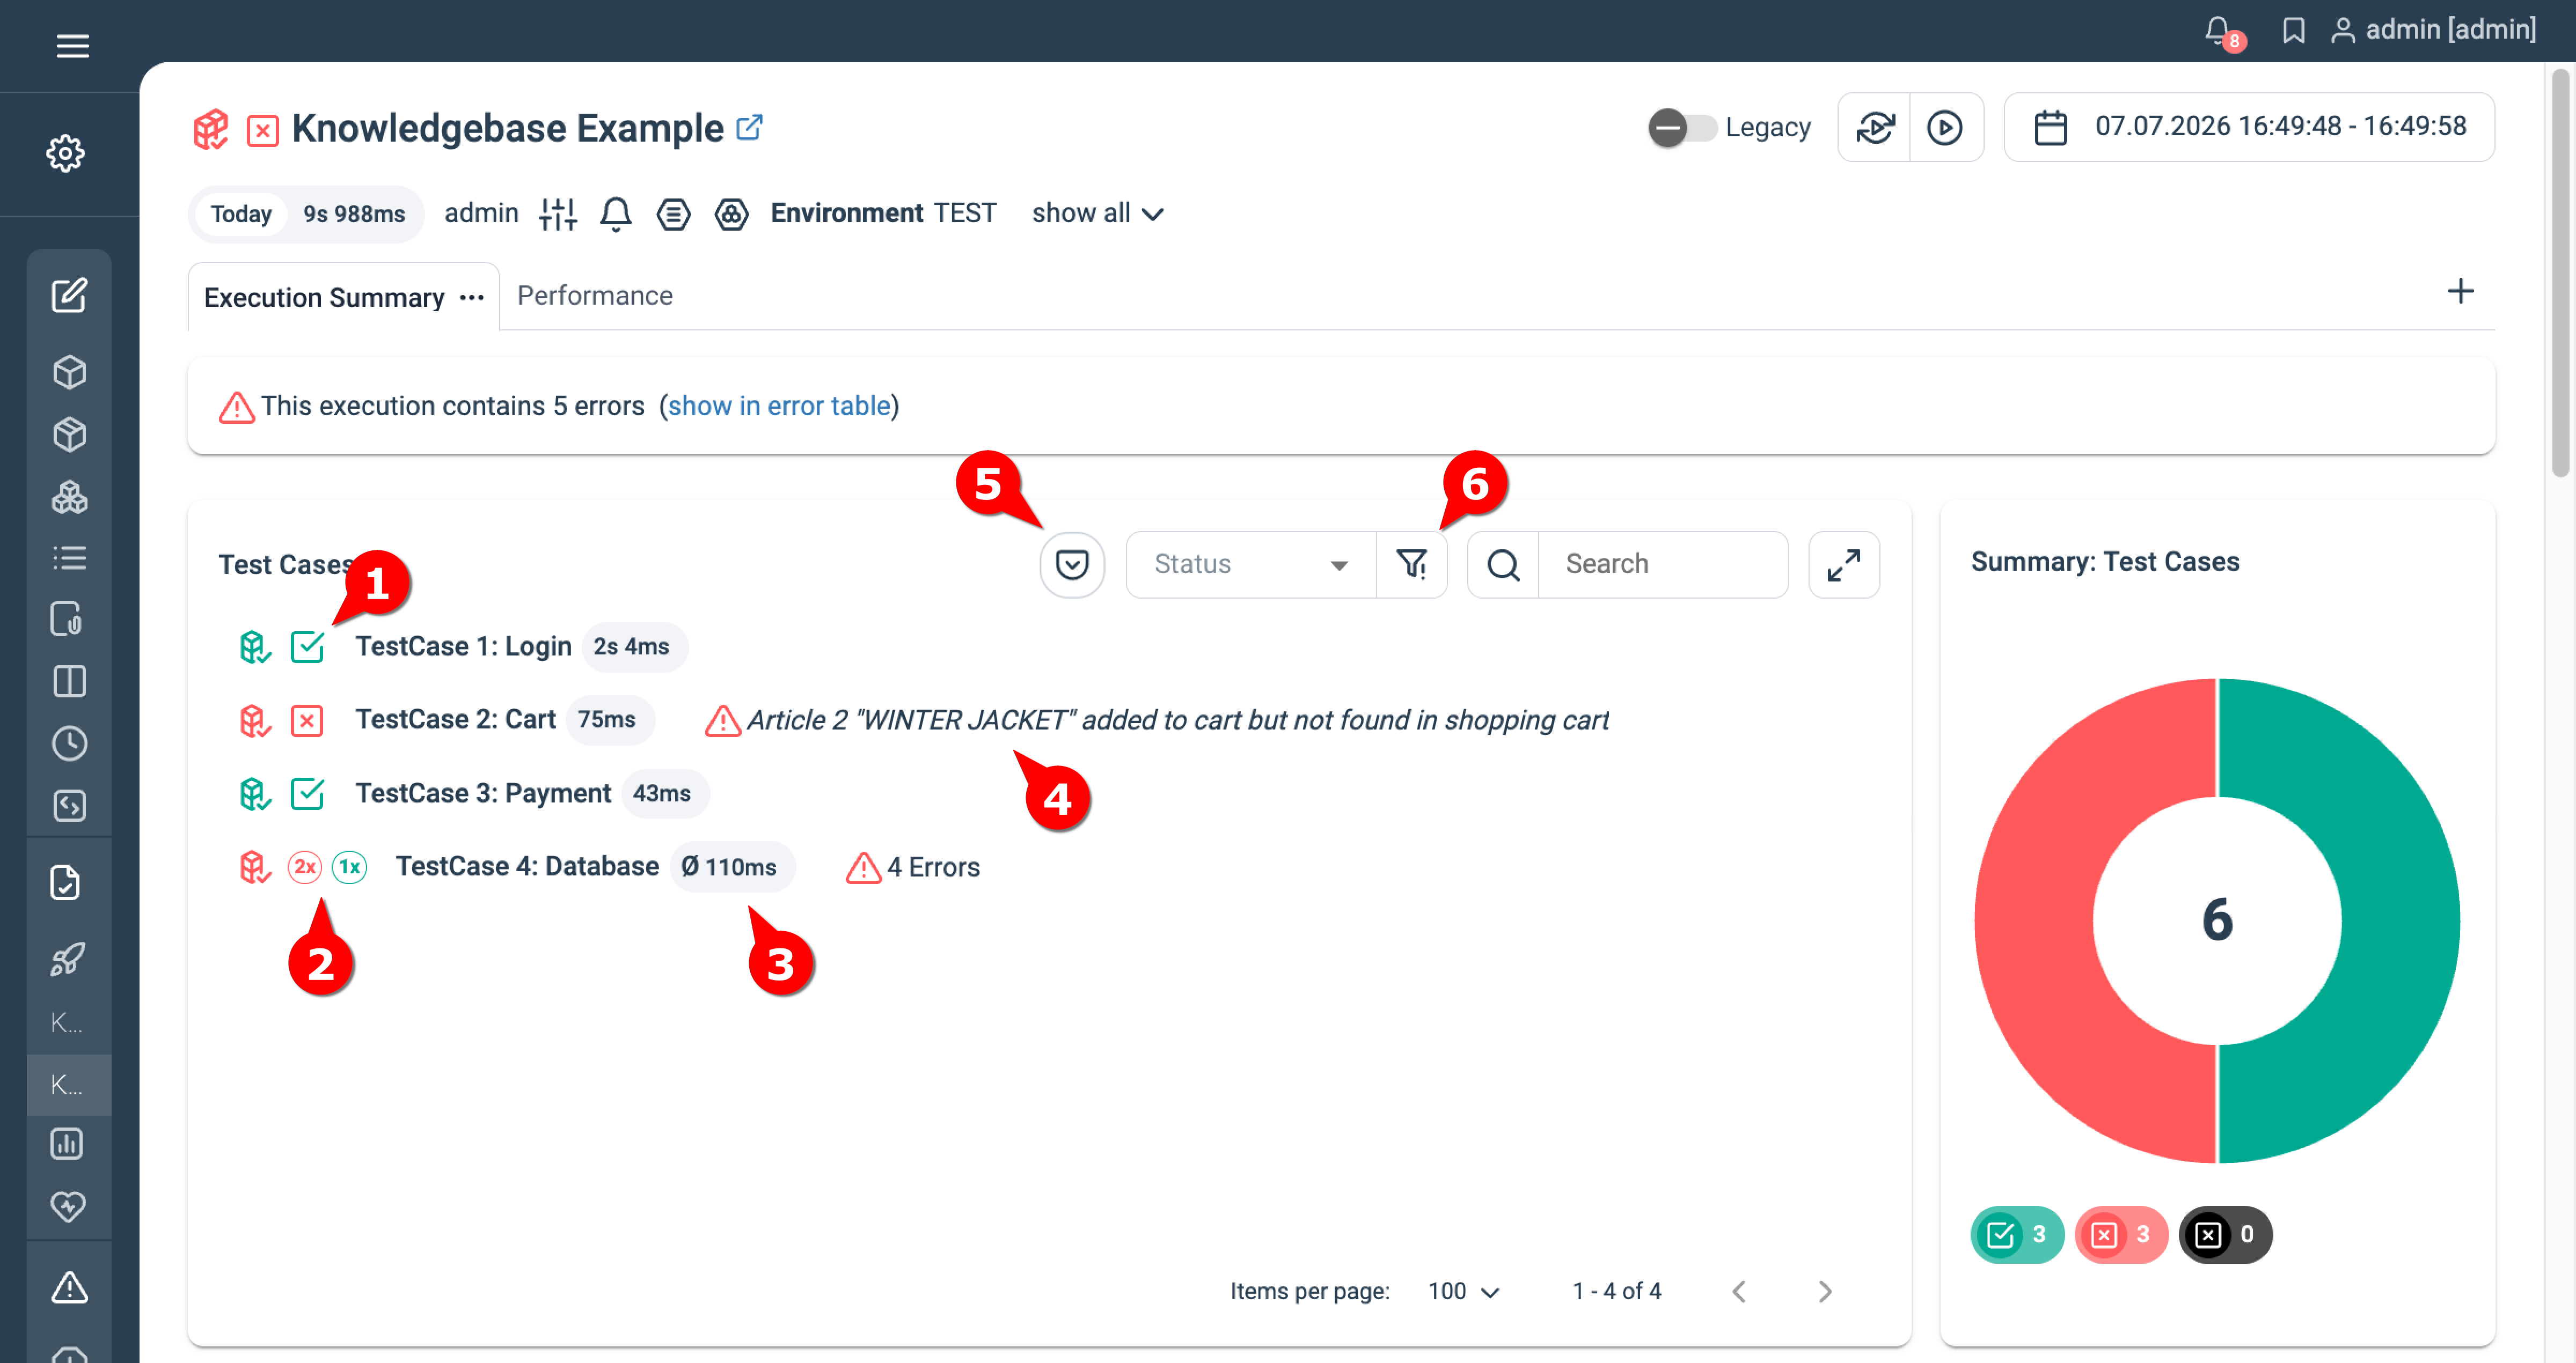
Task: Toggle passed filter chip showing 3
Action: (2016, 1235)
